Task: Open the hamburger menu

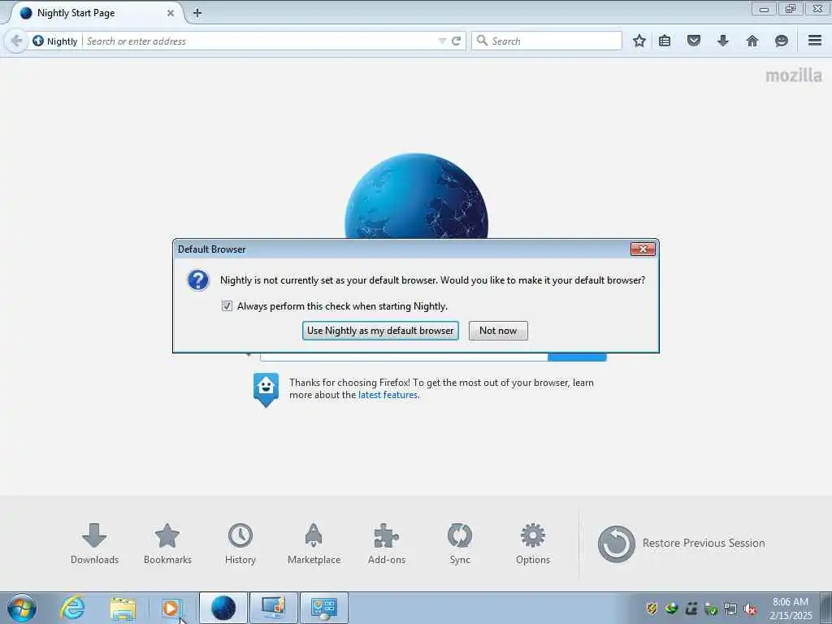Action: tap(815, 41)
